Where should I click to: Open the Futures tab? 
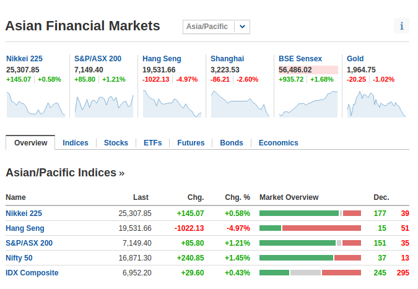[x=191, y=143]
